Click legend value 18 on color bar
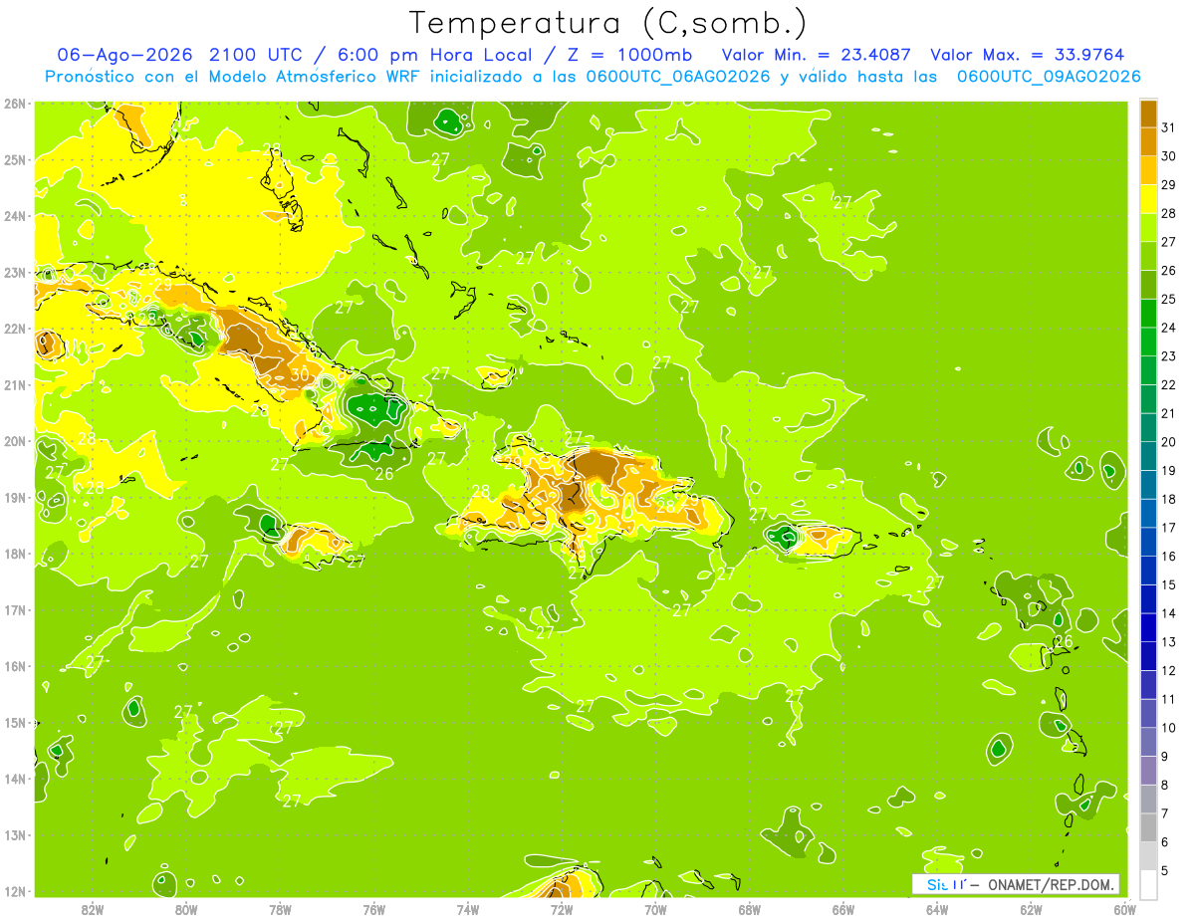 coord(1168,499)
